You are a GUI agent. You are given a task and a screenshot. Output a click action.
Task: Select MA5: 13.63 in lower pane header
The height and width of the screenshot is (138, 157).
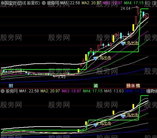(x=114, y=91)
